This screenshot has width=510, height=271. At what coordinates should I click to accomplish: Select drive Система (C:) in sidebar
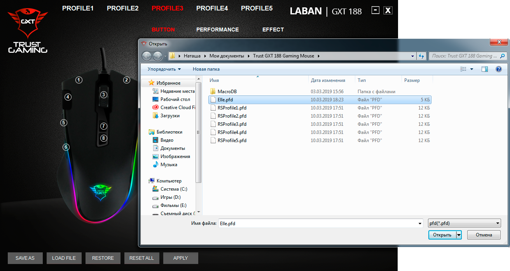point(169,189)
